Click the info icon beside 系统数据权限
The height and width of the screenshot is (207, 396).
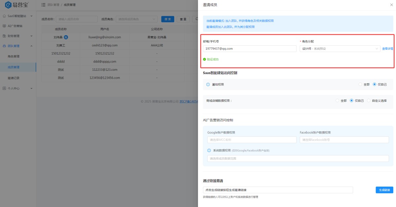click(209, 150)
